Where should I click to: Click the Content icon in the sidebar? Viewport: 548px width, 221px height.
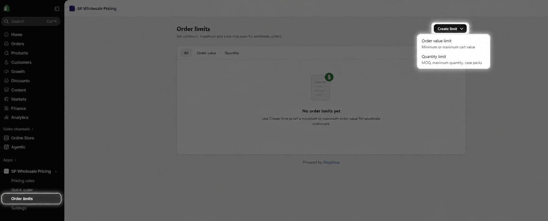tap(6, 90)
